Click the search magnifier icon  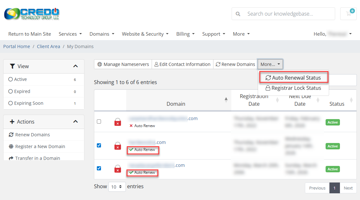point(238,14)
